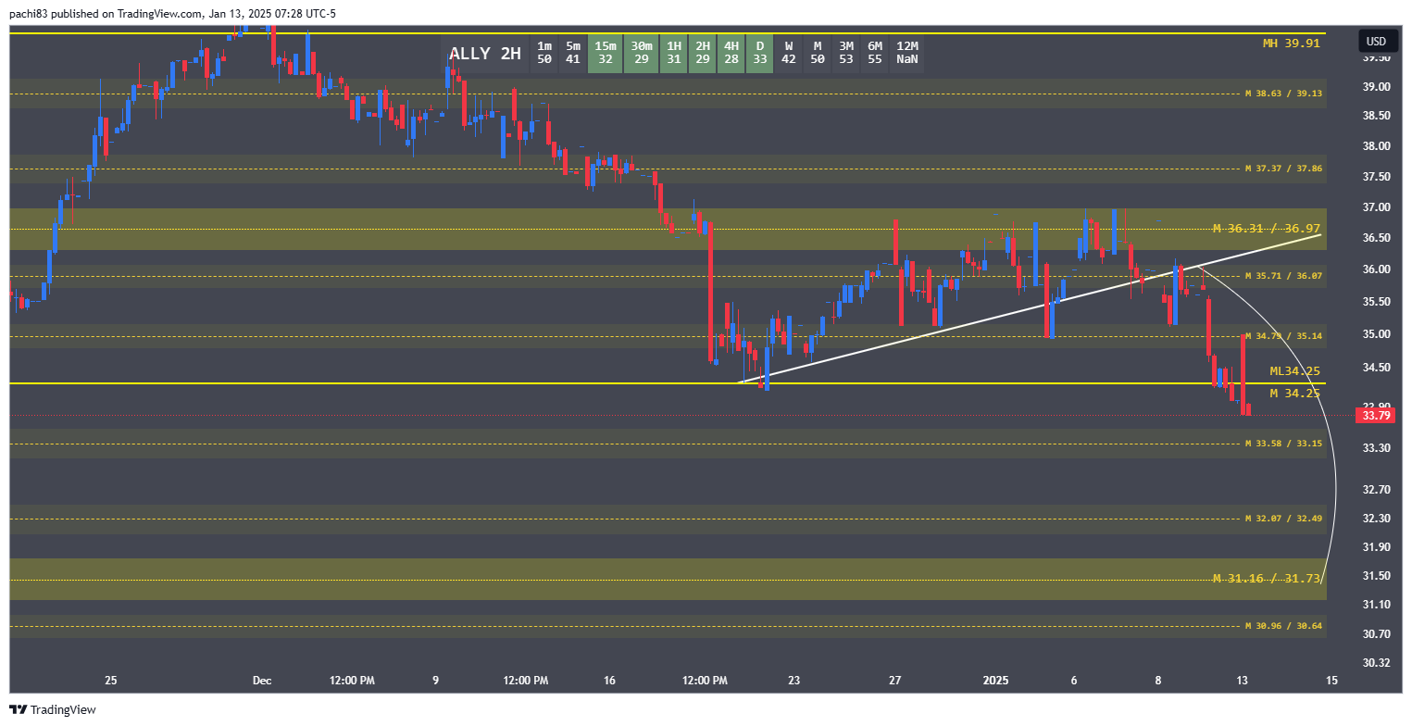
Task: Click the 9 date on the time axis
Action: click(435, 681)
